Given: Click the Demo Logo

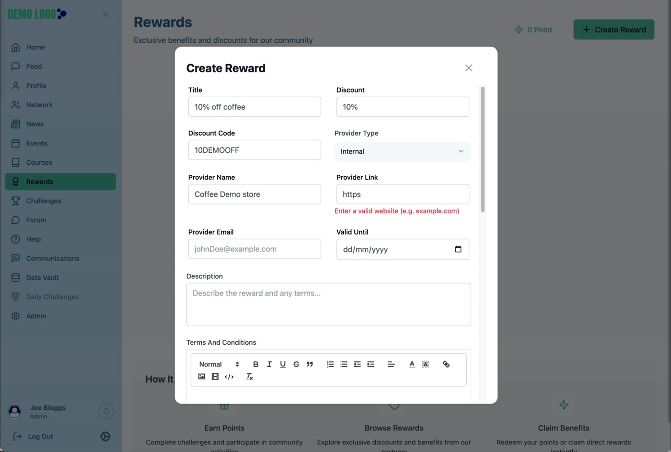Looking at the screenshot, I should click(37, 14).
